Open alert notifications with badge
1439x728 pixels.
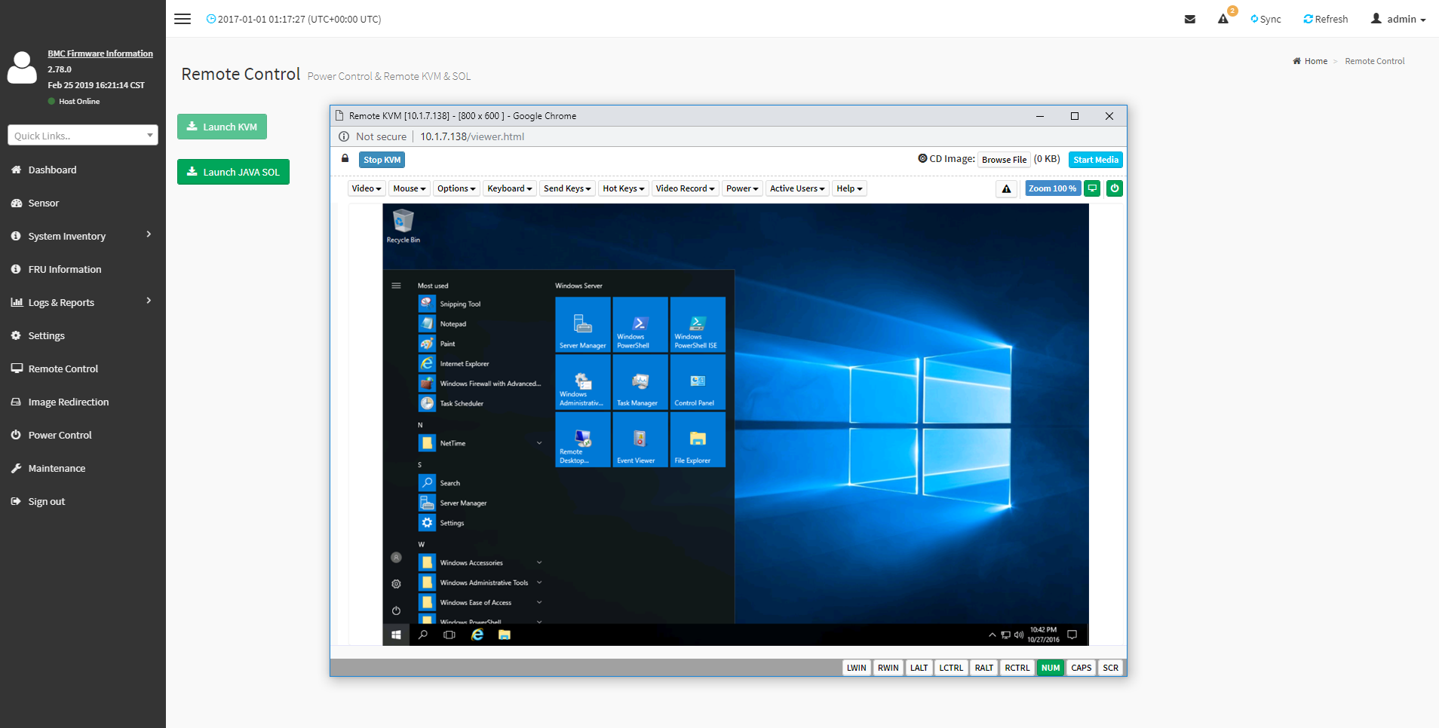(1223, 19)
